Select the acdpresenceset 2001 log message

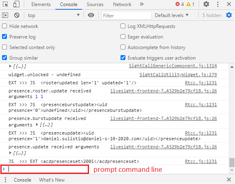74,161
